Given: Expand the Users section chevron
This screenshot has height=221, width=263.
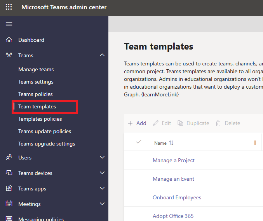Looking at the screenshot, I should [x=102, y=157].
